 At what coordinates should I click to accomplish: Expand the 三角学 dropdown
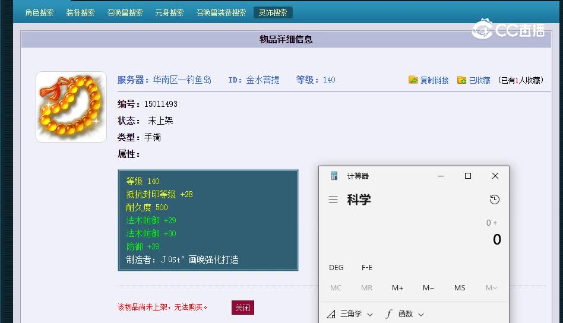click(370, 314)
